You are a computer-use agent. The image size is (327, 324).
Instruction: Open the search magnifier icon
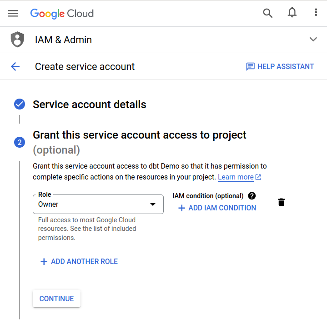[x=268, y=13]
